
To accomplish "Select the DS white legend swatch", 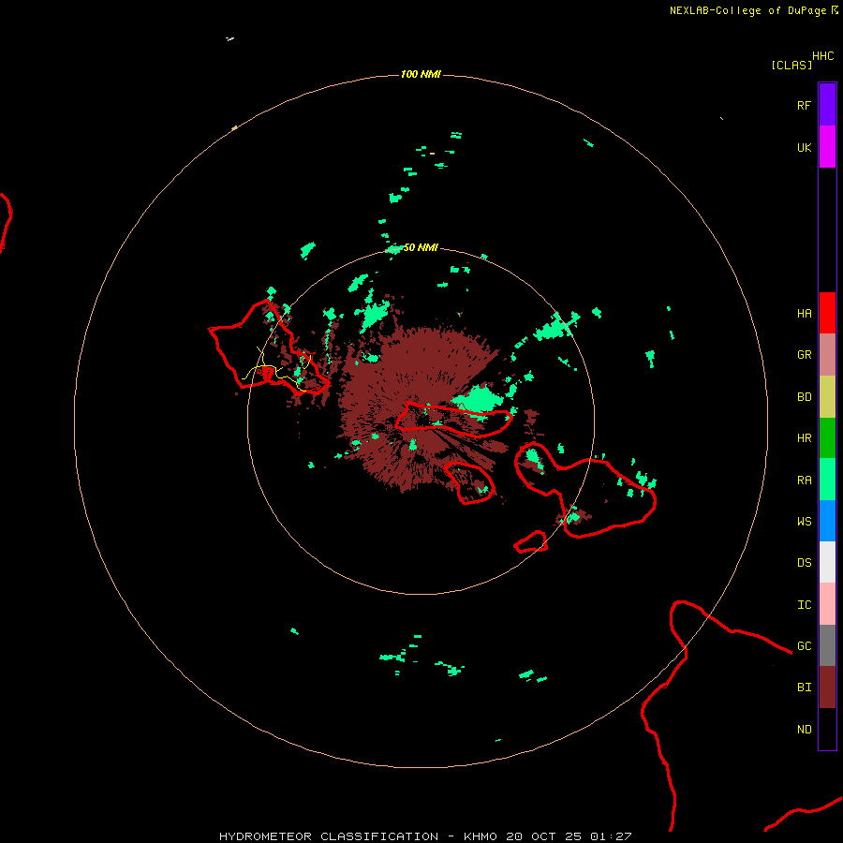I will (827, 562).
